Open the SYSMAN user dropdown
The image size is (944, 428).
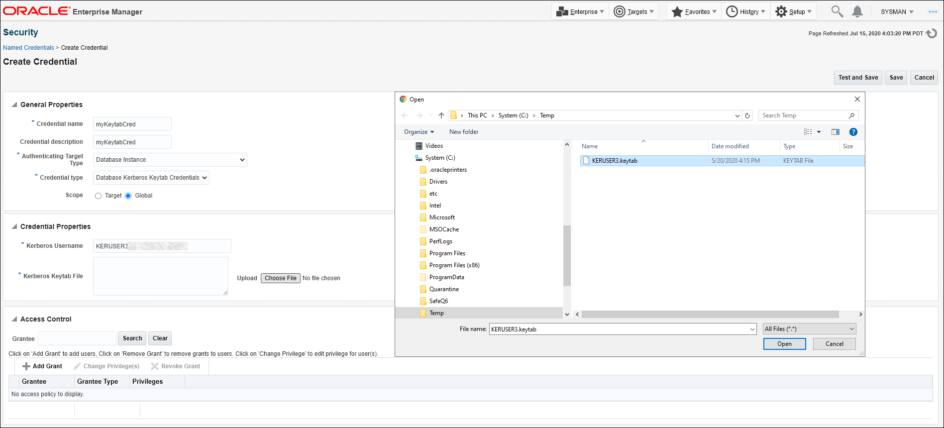(x=897, y=12)
